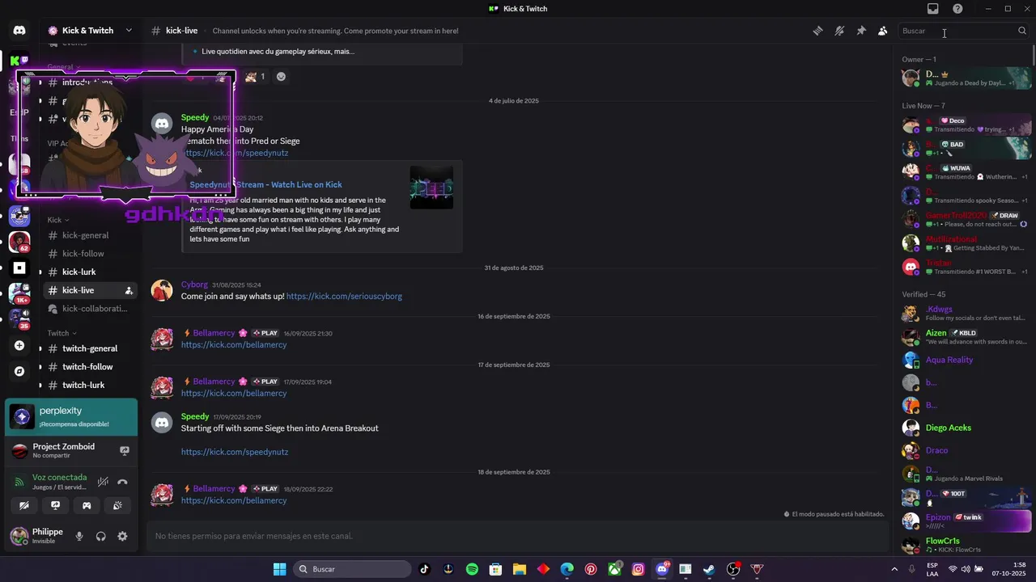Deafen with headphones icon

101,536
